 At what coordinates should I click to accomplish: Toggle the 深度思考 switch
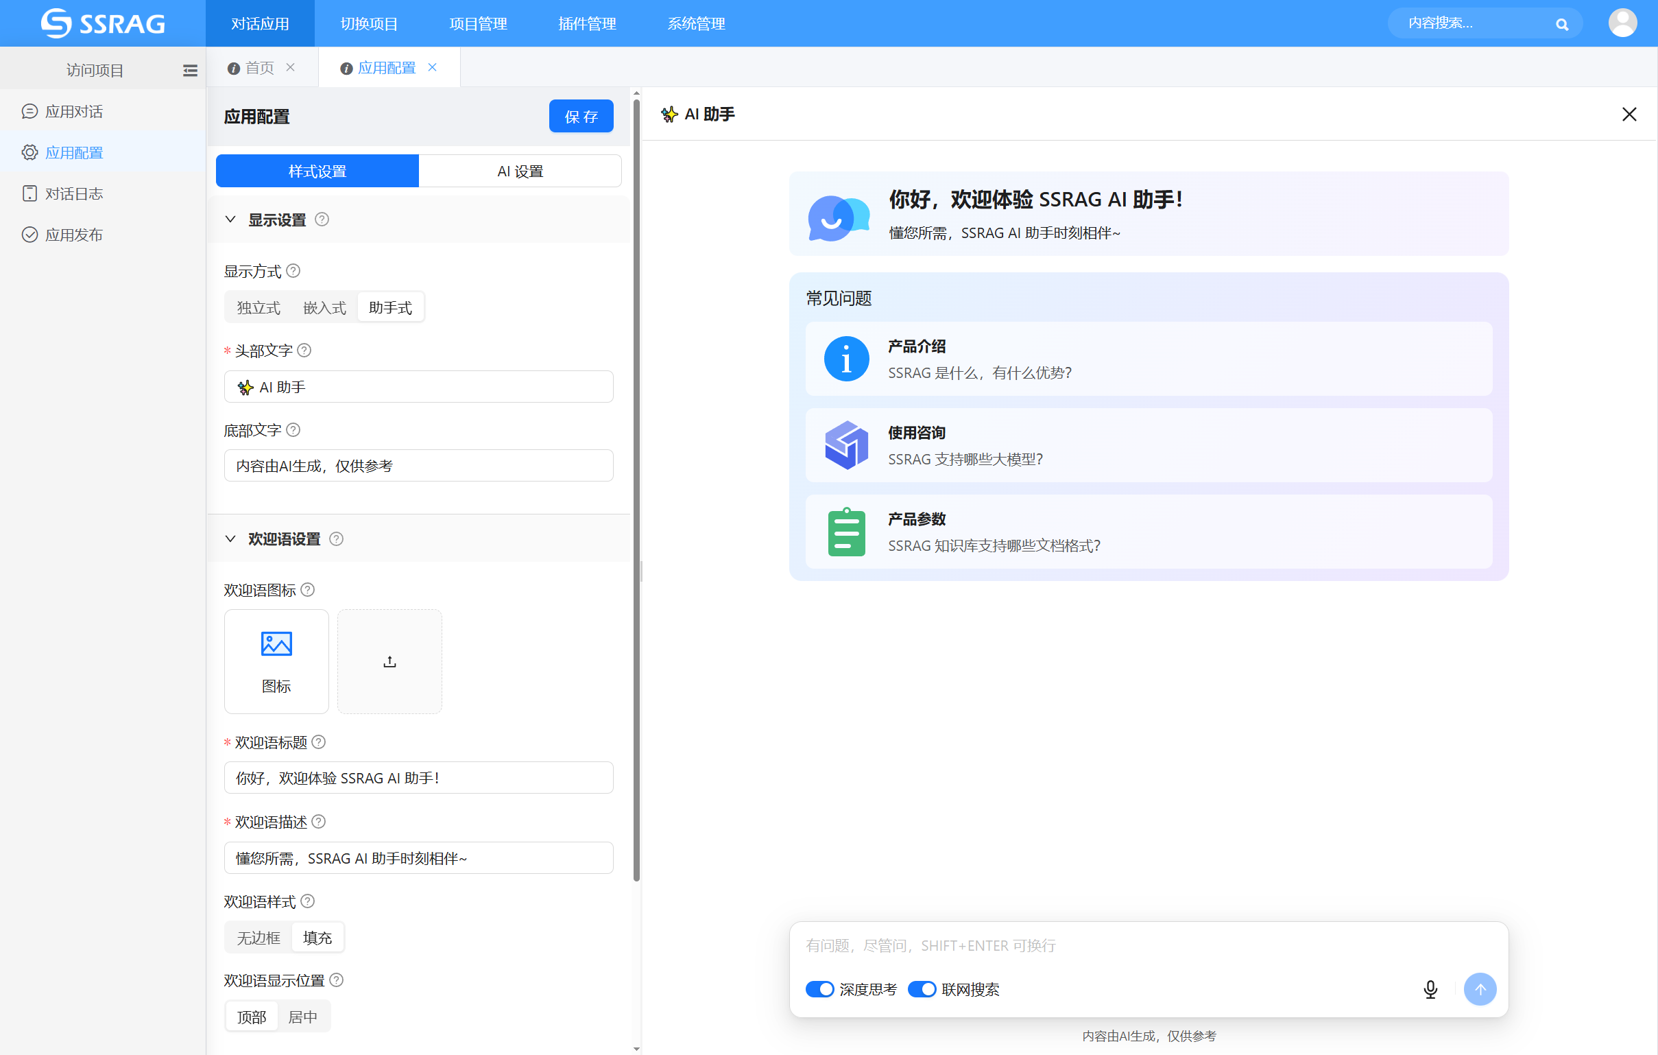click(x=819, y=990)
